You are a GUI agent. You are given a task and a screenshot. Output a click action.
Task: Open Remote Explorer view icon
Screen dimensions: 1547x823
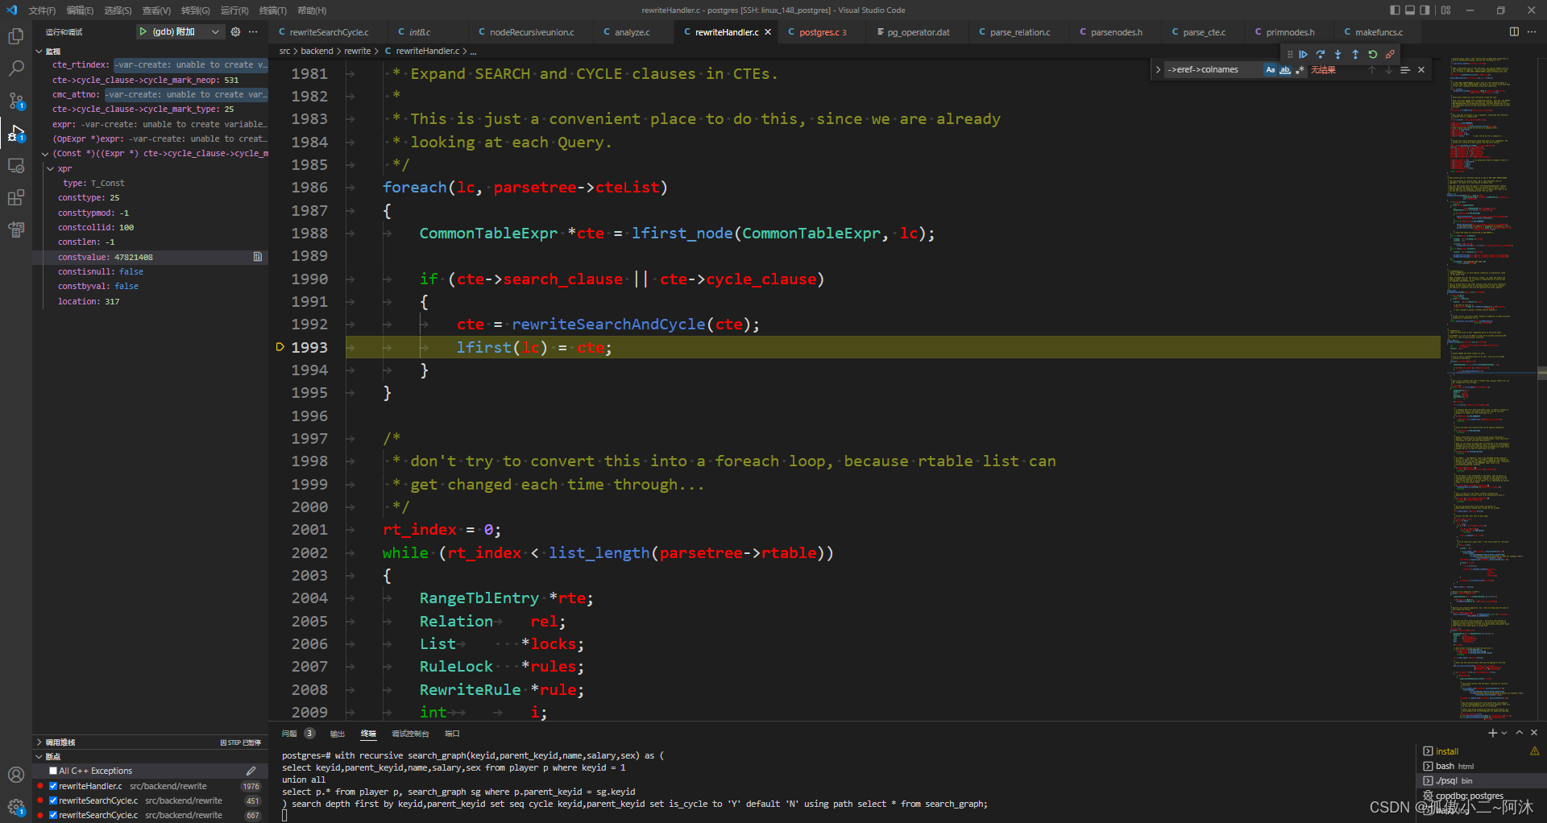click(15, 165)
